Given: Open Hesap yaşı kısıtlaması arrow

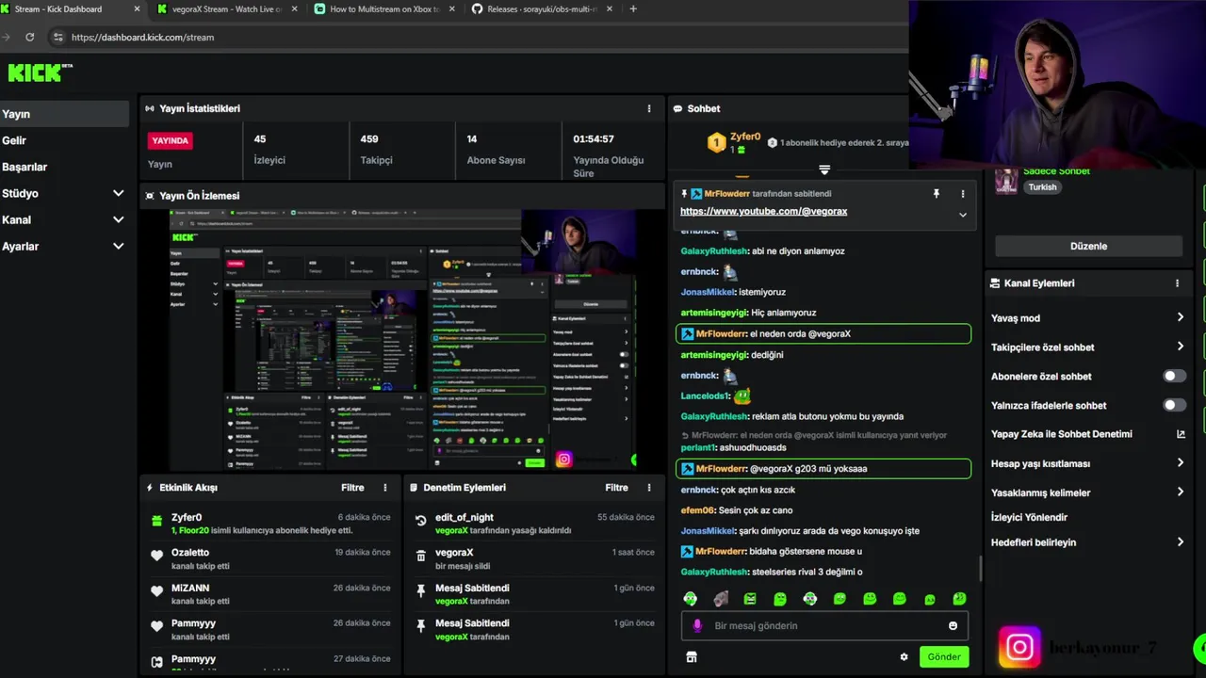Looking at the screenshot, I should (x=1180, y=463).
